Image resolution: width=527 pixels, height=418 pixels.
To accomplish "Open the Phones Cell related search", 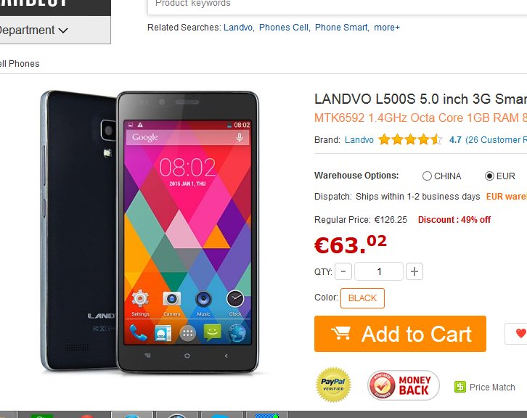I will 285,28.
